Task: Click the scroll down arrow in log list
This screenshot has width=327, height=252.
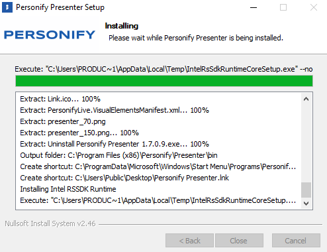Action: point(306,203)
